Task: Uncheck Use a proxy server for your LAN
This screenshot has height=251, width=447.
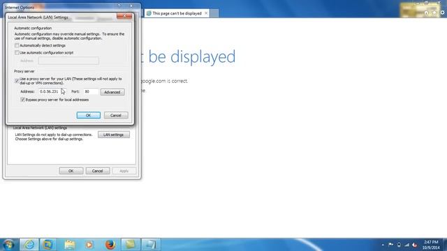Action: [17, 81]
